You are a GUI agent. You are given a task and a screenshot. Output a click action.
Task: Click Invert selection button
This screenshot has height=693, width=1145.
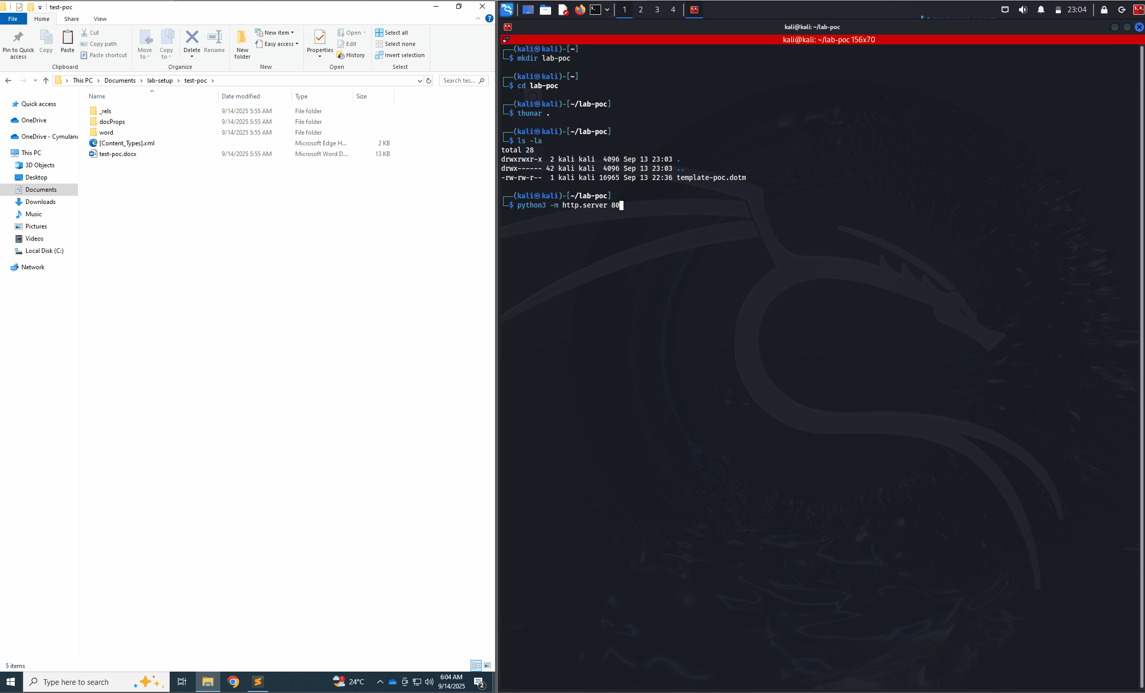point(400,55)
